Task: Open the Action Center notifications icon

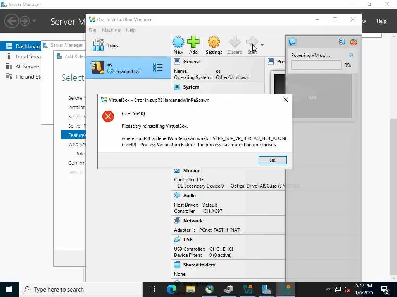Action: pos(385,290)
